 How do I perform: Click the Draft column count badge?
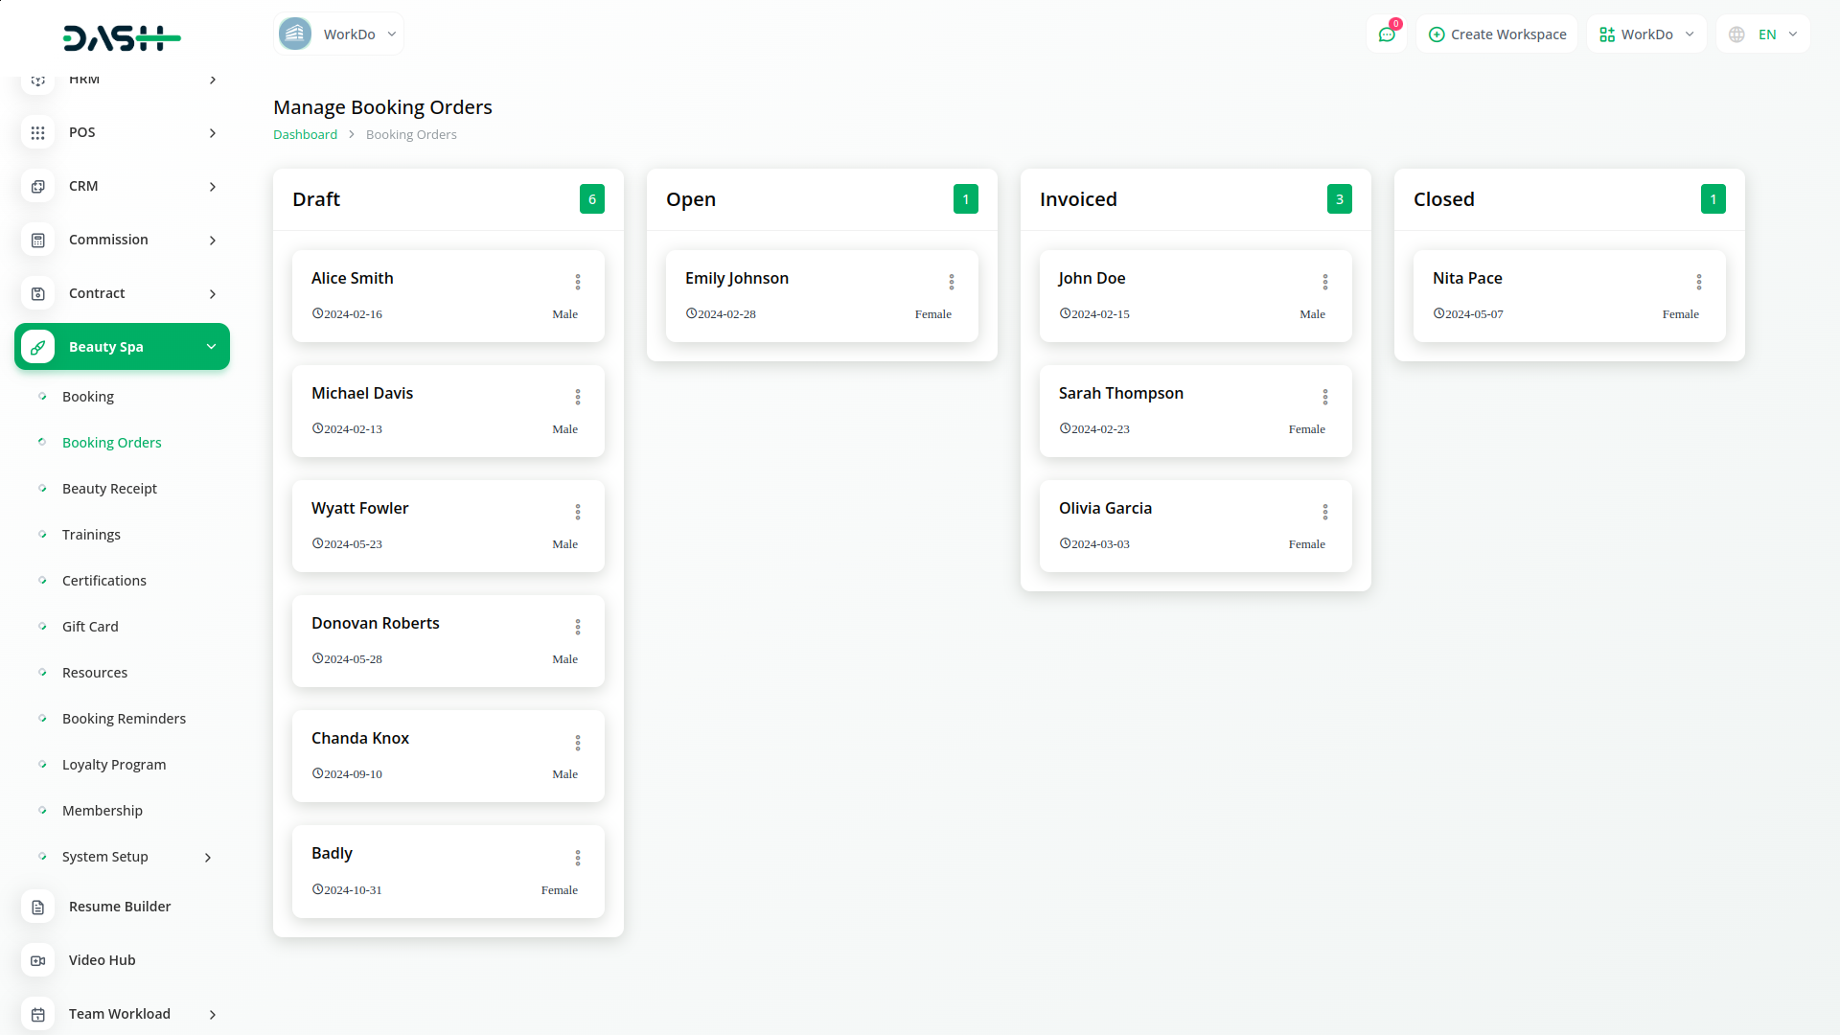[592, 199]
